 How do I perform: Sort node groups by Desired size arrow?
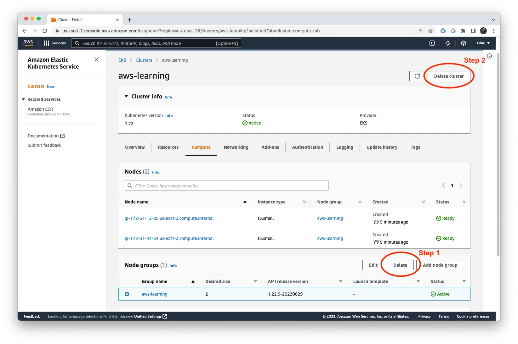[255, 281]
